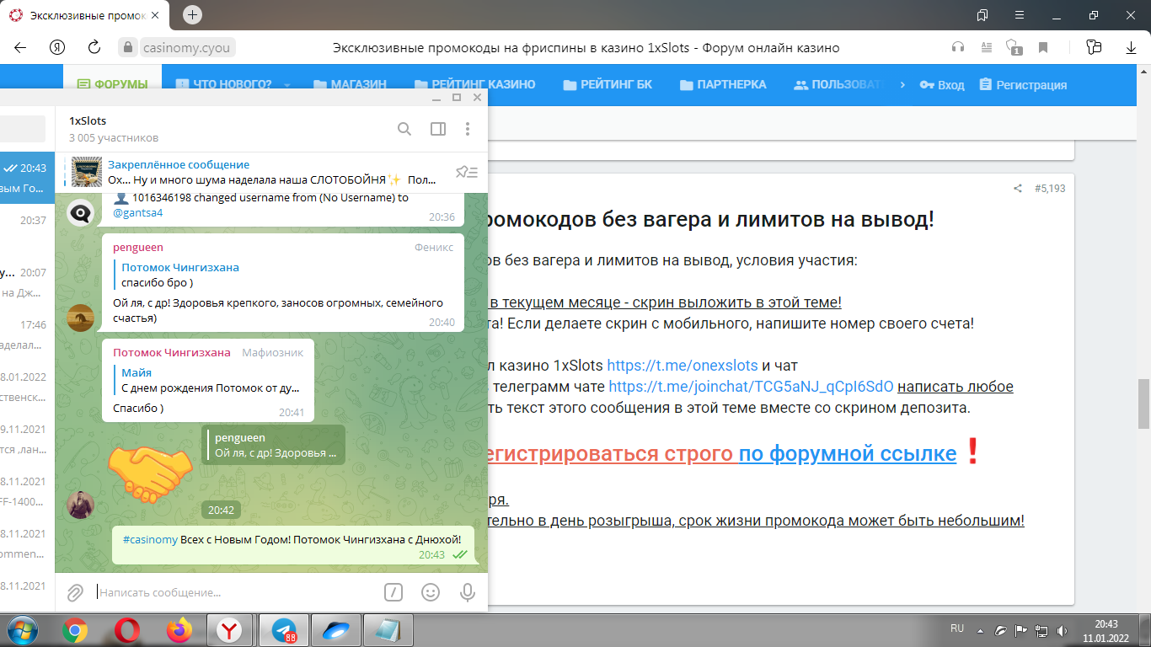Launch Chrome from the taskbar
The width and height of the screenshot is (1151, 647).
75,630
